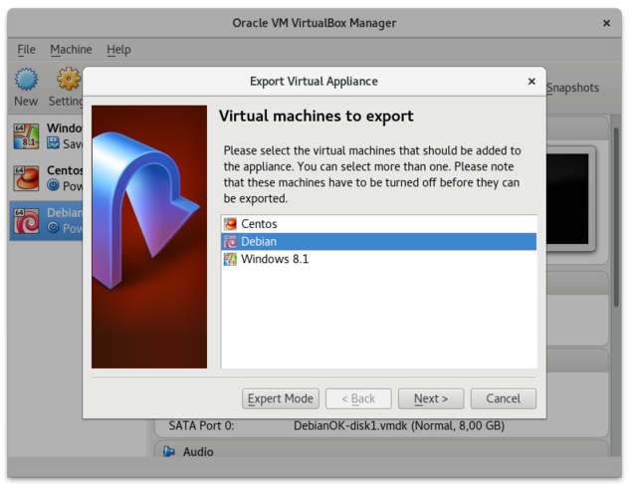The width and height of the screenshot is (629, 484).
Task: Click the New machine toolbar icon
Action: click(x=26, y=79)
